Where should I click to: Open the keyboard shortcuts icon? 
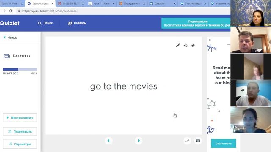tap(198, 141)
